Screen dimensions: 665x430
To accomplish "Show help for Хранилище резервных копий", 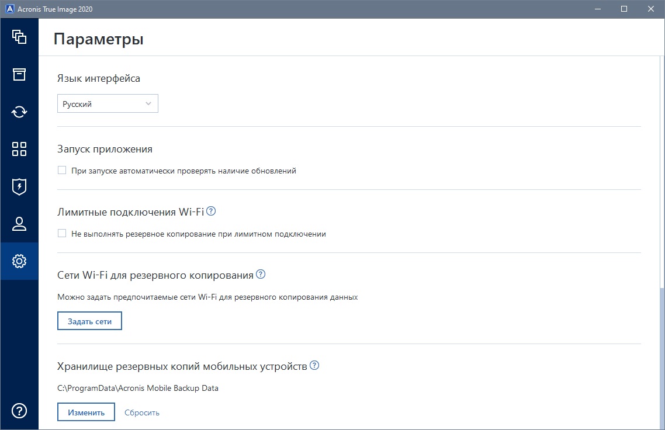I will (x=314, y=366).
